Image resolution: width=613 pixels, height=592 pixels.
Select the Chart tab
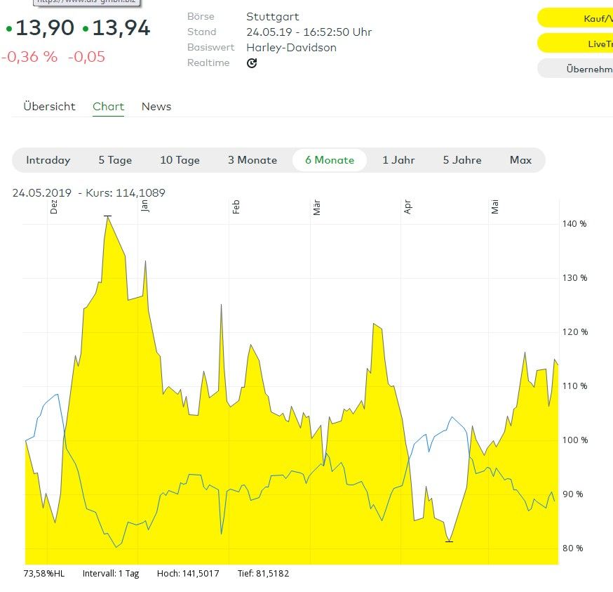pyautogui.click(x=108, y=107)
